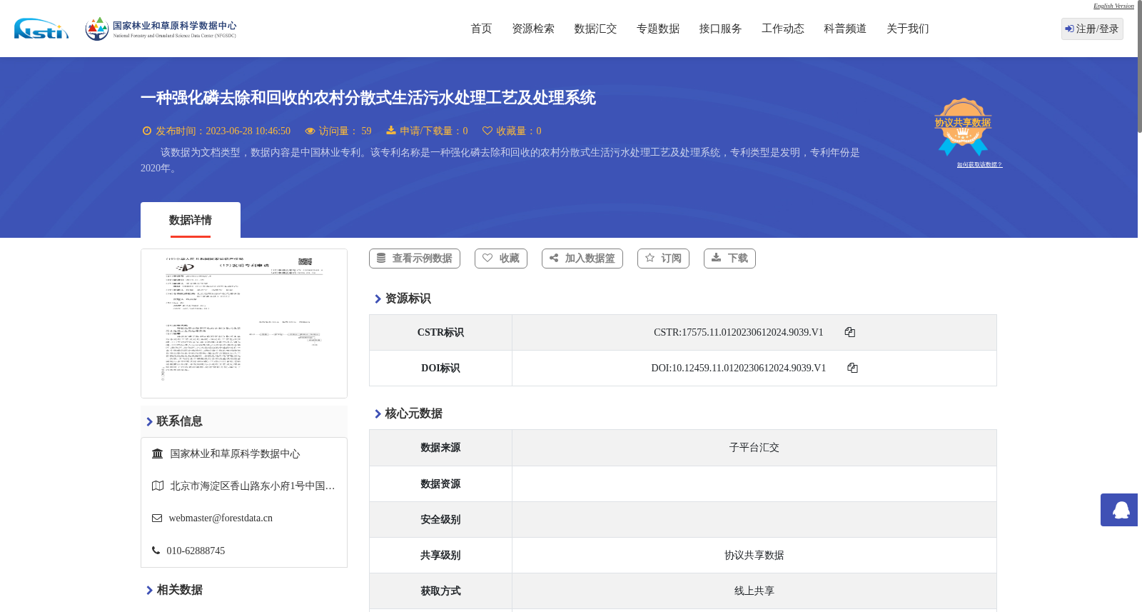Open 接口服务 menu item
Image resolution: width=1142 pixels, height=612 pixels.
(720, 29)
